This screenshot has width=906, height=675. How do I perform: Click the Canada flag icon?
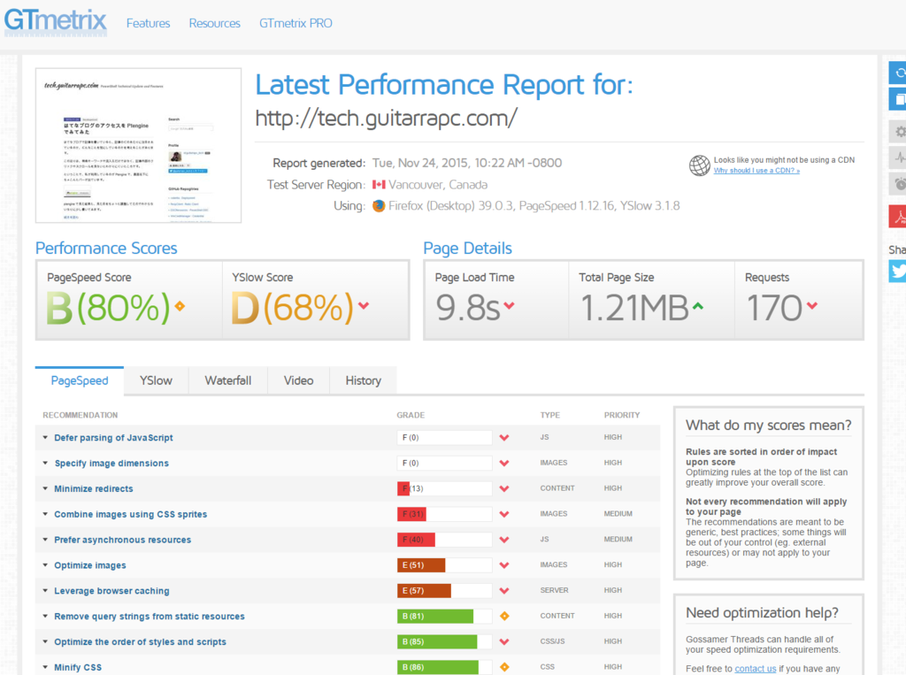tap(379, 184)
